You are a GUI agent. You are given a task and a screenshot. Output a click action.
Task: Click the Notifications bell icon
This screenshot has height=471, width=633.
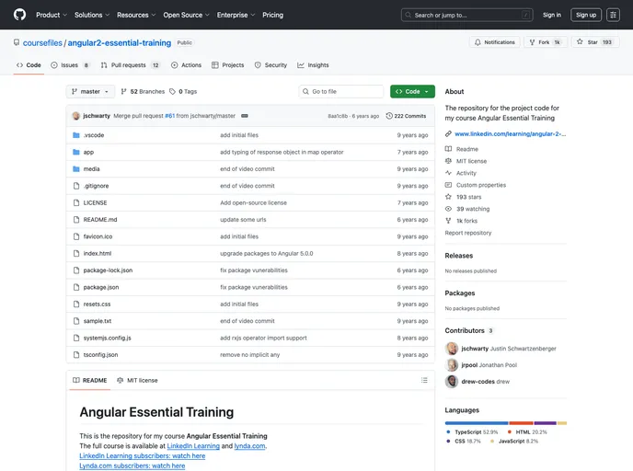[478, 42]
